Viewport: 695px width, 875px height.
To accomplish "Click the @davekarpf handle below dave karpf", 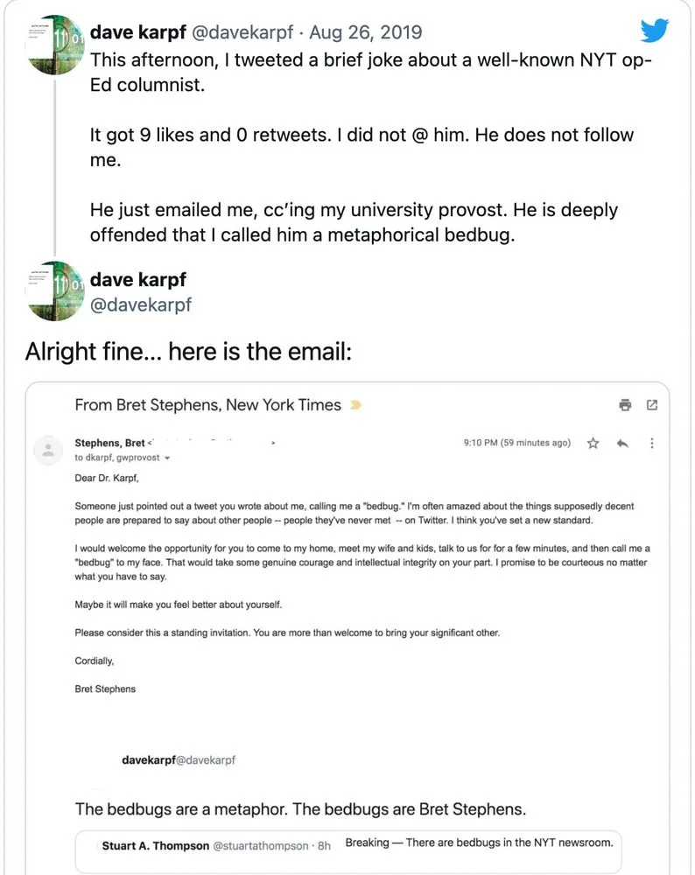I will 143,306.
